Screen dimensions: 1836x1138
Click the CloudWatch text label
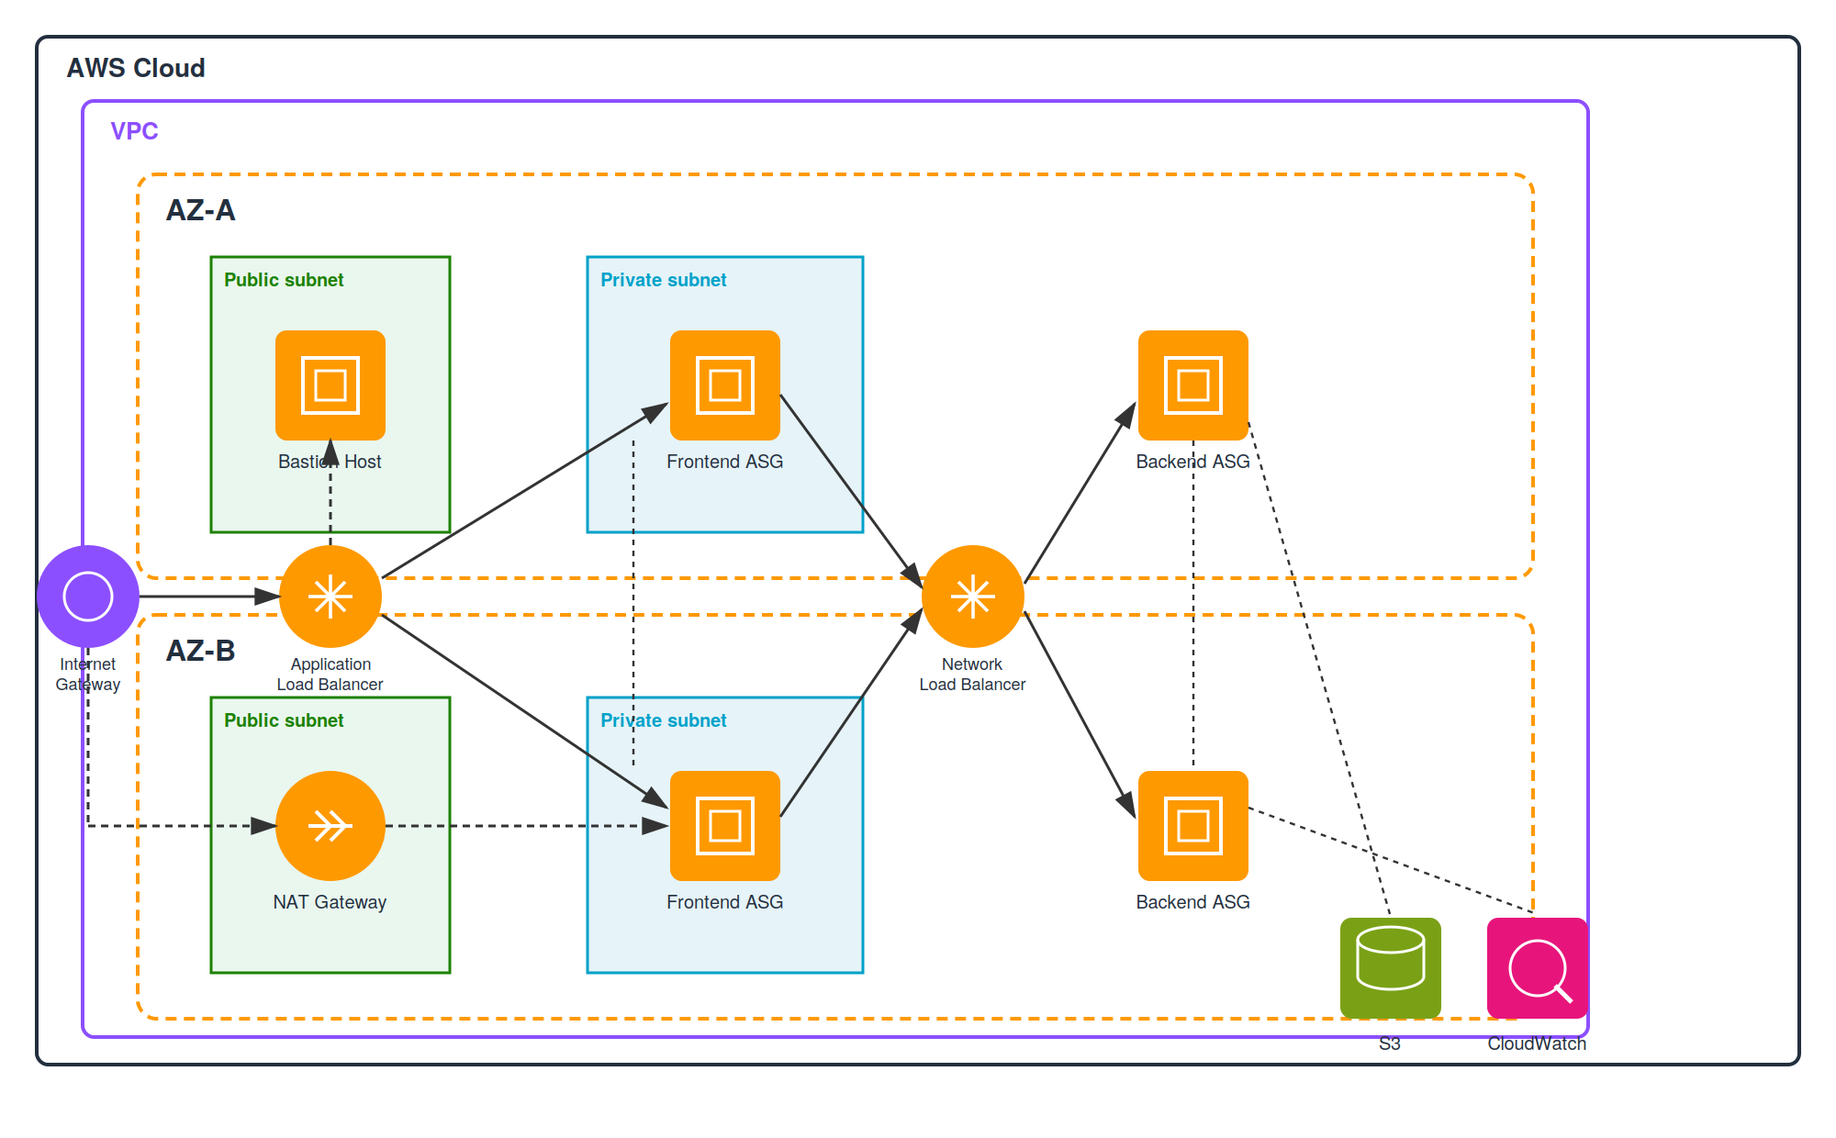[1538, 1043]
